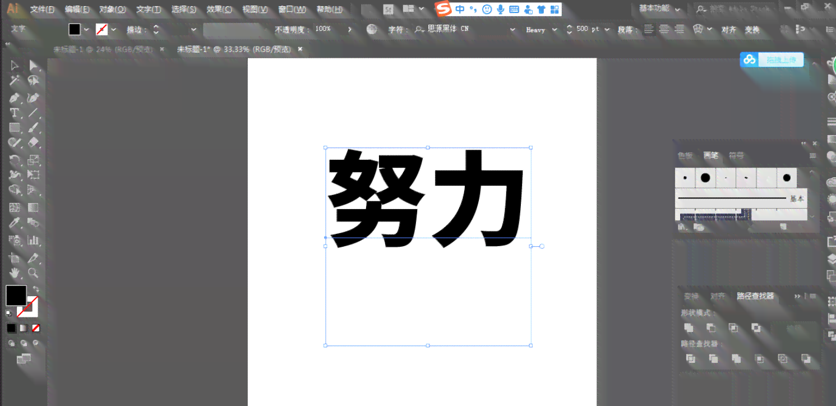Switch to the 画笔 panel tab

711,155
